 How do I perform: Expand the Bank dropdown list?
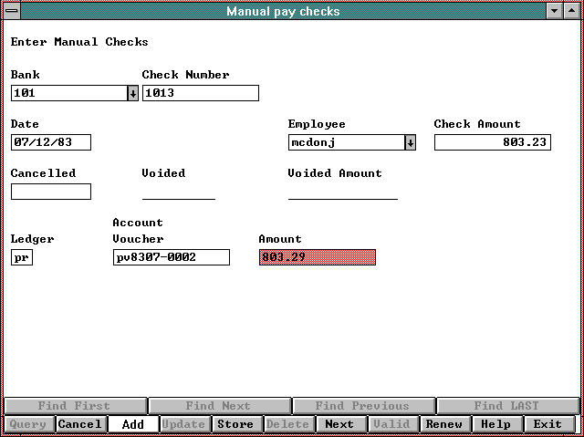click(x=132, y=93)
